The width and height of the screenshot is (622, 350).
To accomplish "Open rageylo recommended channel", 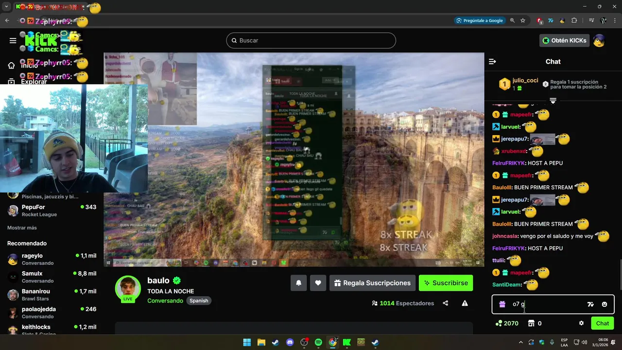I will pos(52,259).
